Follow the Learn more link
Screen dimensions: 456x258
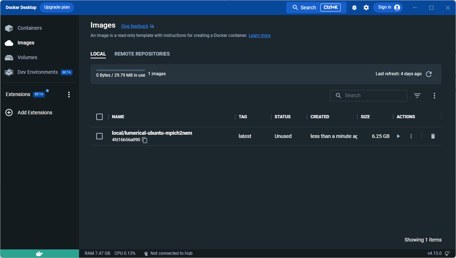(x=260, y=35)
